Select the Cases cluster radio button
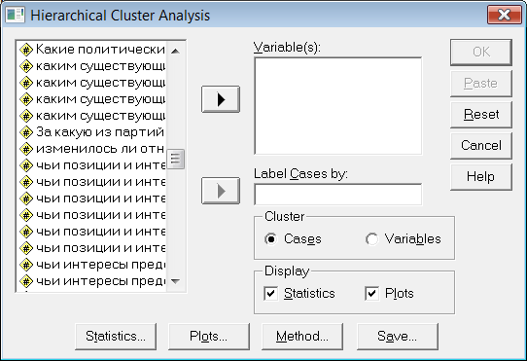This screenshot has width=527, height=361. click(271, 239)
